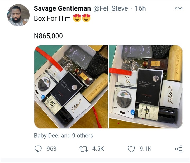Image resolution: width=190 pixels, height=163 pixels.
Task: Open the Savage Gentleman profile avatar
Action: (x=18, y=15)
